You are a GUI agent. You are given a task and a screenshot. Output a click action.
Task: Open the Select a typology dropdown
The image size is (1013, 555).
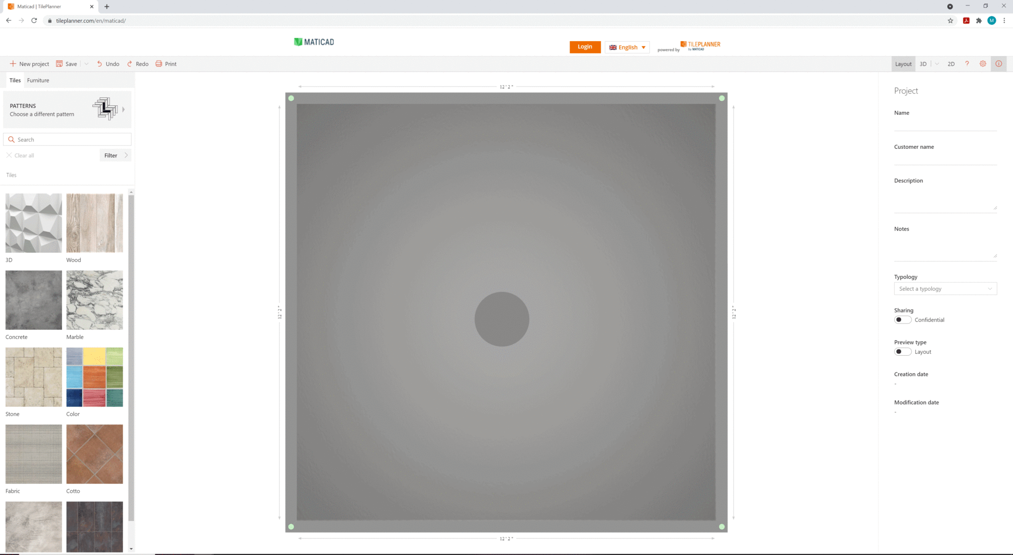click(x=945, y=288)
